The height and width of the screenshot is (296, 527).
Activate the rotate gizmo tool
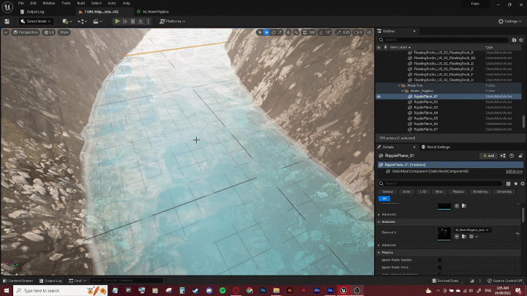click(274, 32)
